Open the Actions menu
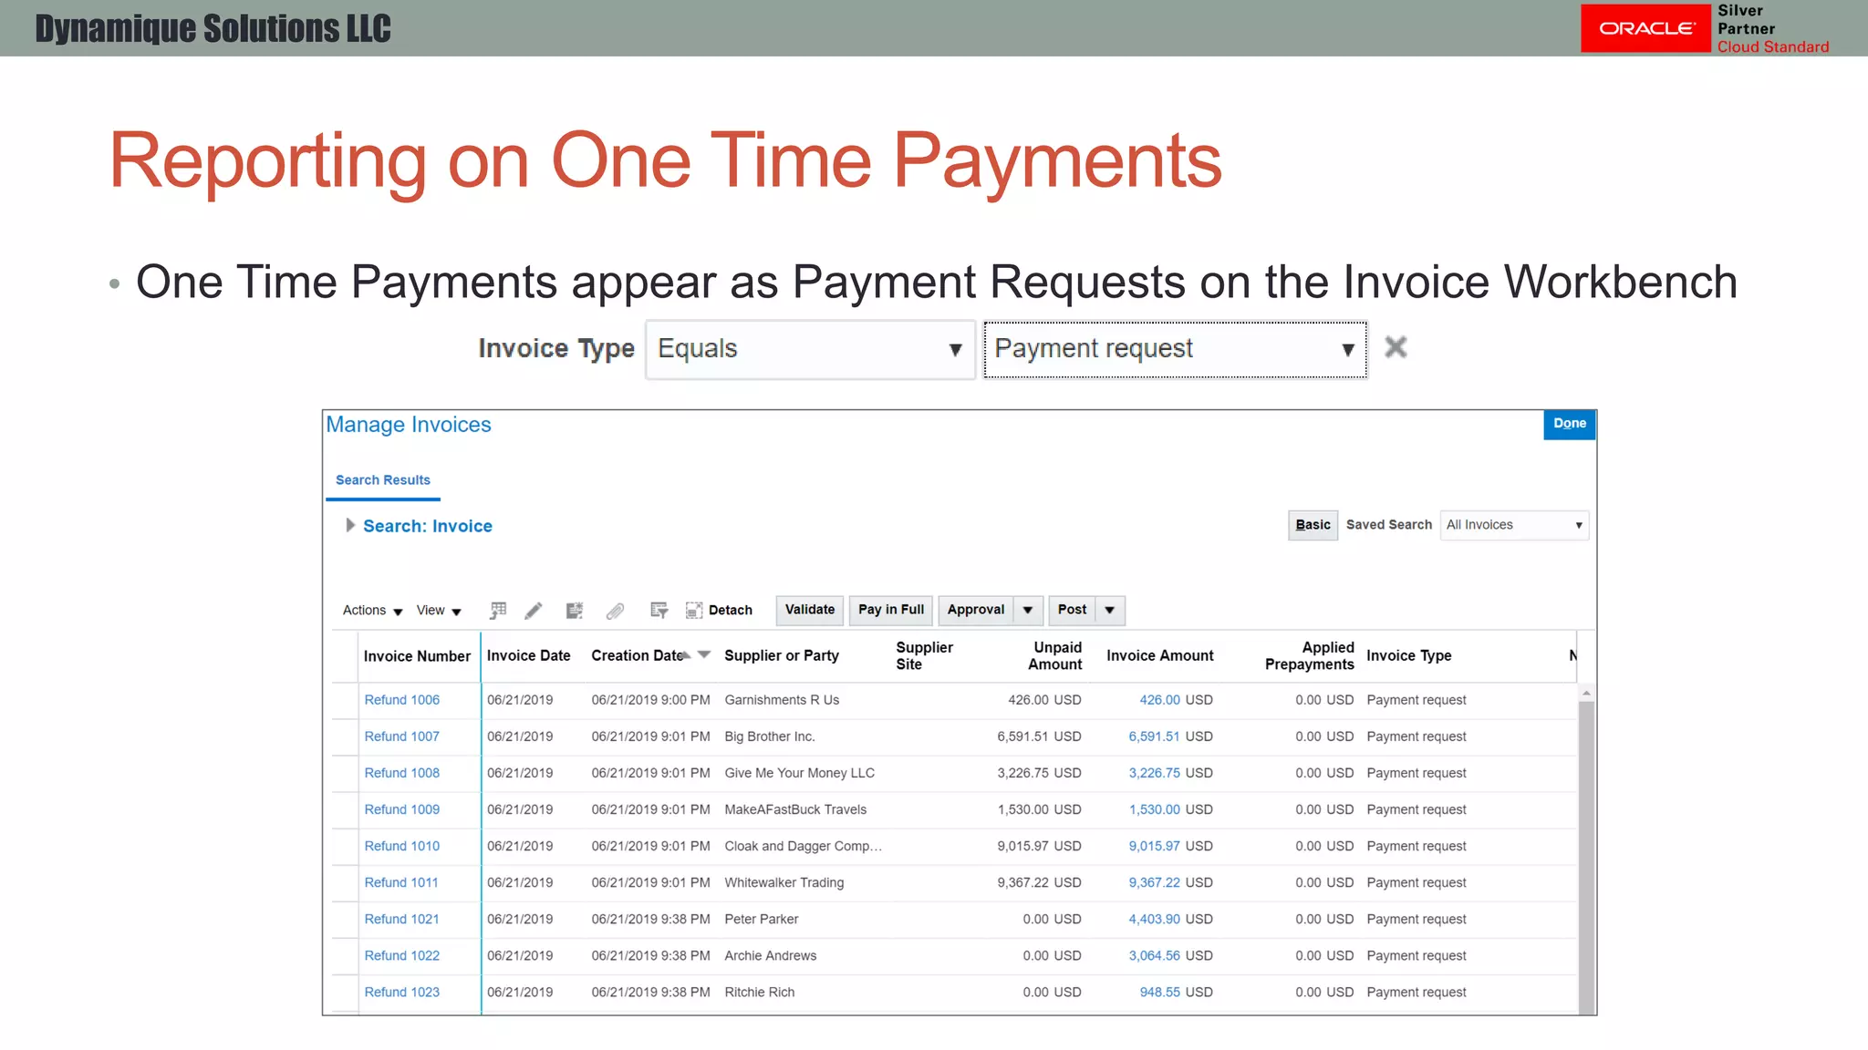 tap(372, 611)
